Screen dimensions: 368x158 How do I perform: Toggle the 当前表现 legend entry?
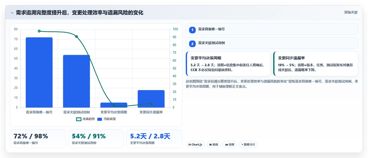107,119
